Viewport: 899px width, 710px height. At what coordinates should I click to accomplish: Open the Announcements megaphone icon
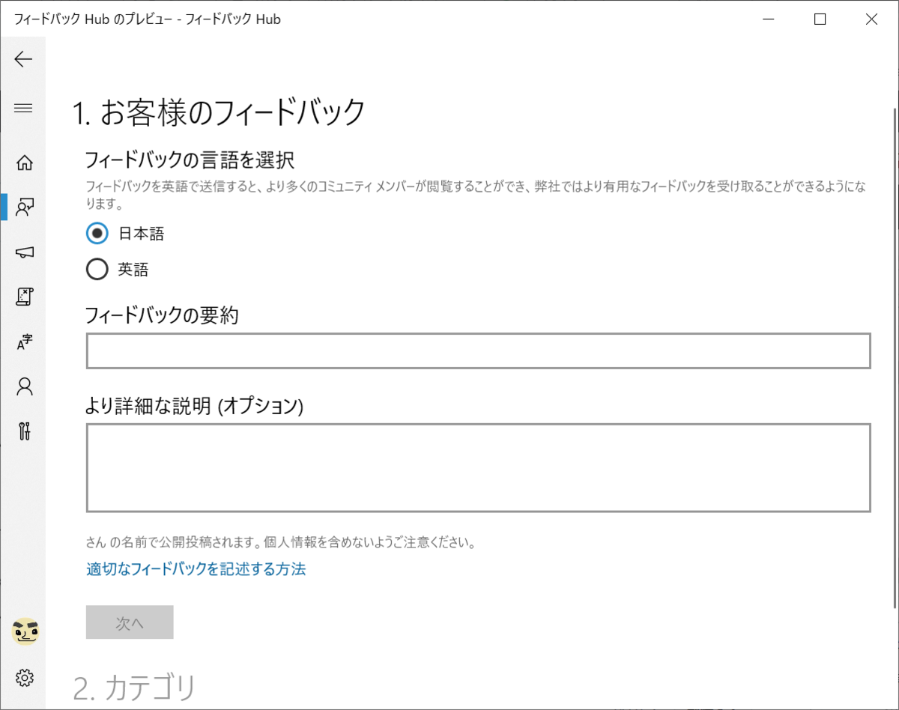coord(25,252)
